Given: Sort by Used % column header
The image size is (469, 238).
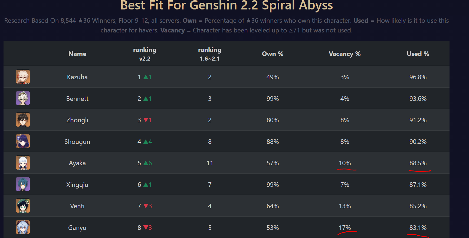Looking at the screenshot, I should click(418, 54).
